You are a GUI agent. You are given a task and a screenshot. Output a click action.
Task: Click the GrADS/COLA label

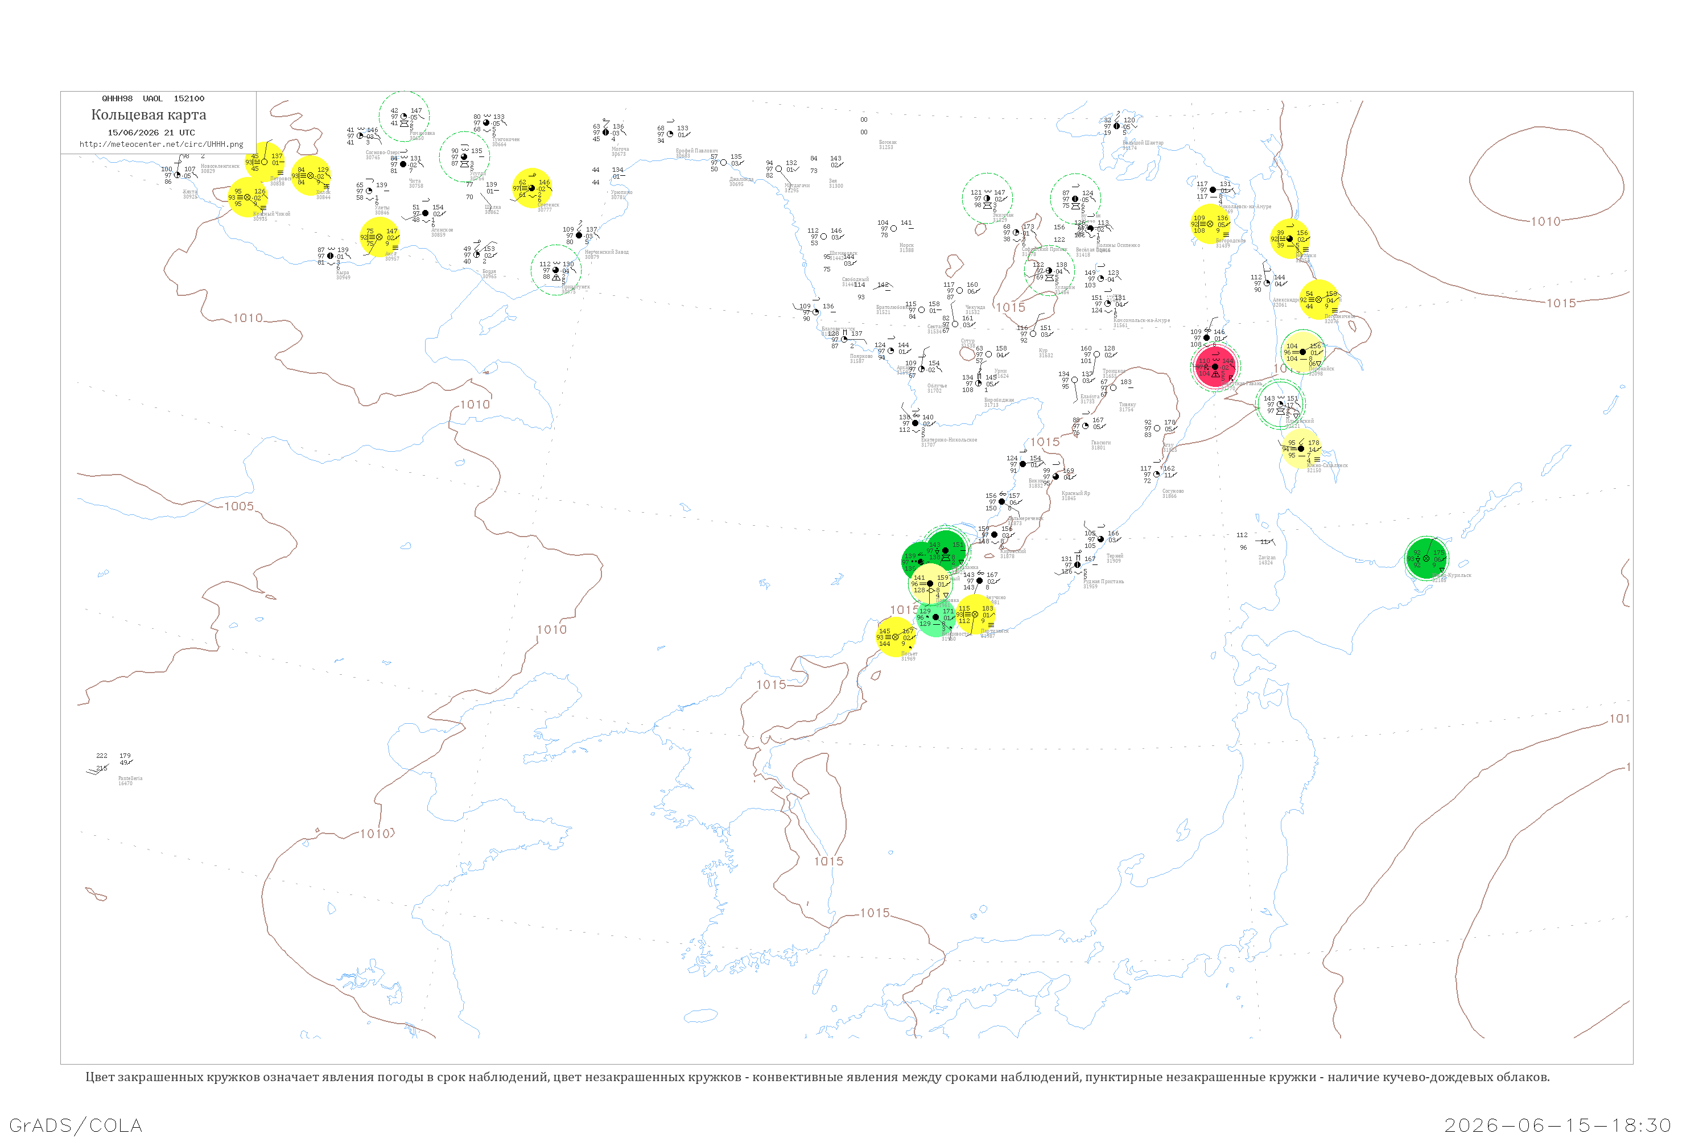(x=76, y=1125)
